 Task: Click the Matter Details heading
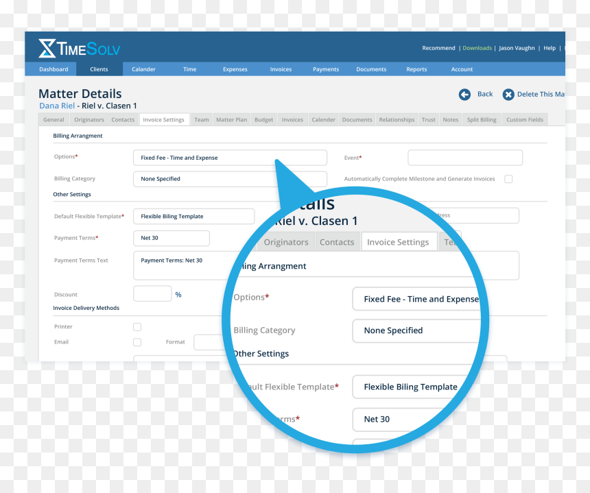coord(80,94)
